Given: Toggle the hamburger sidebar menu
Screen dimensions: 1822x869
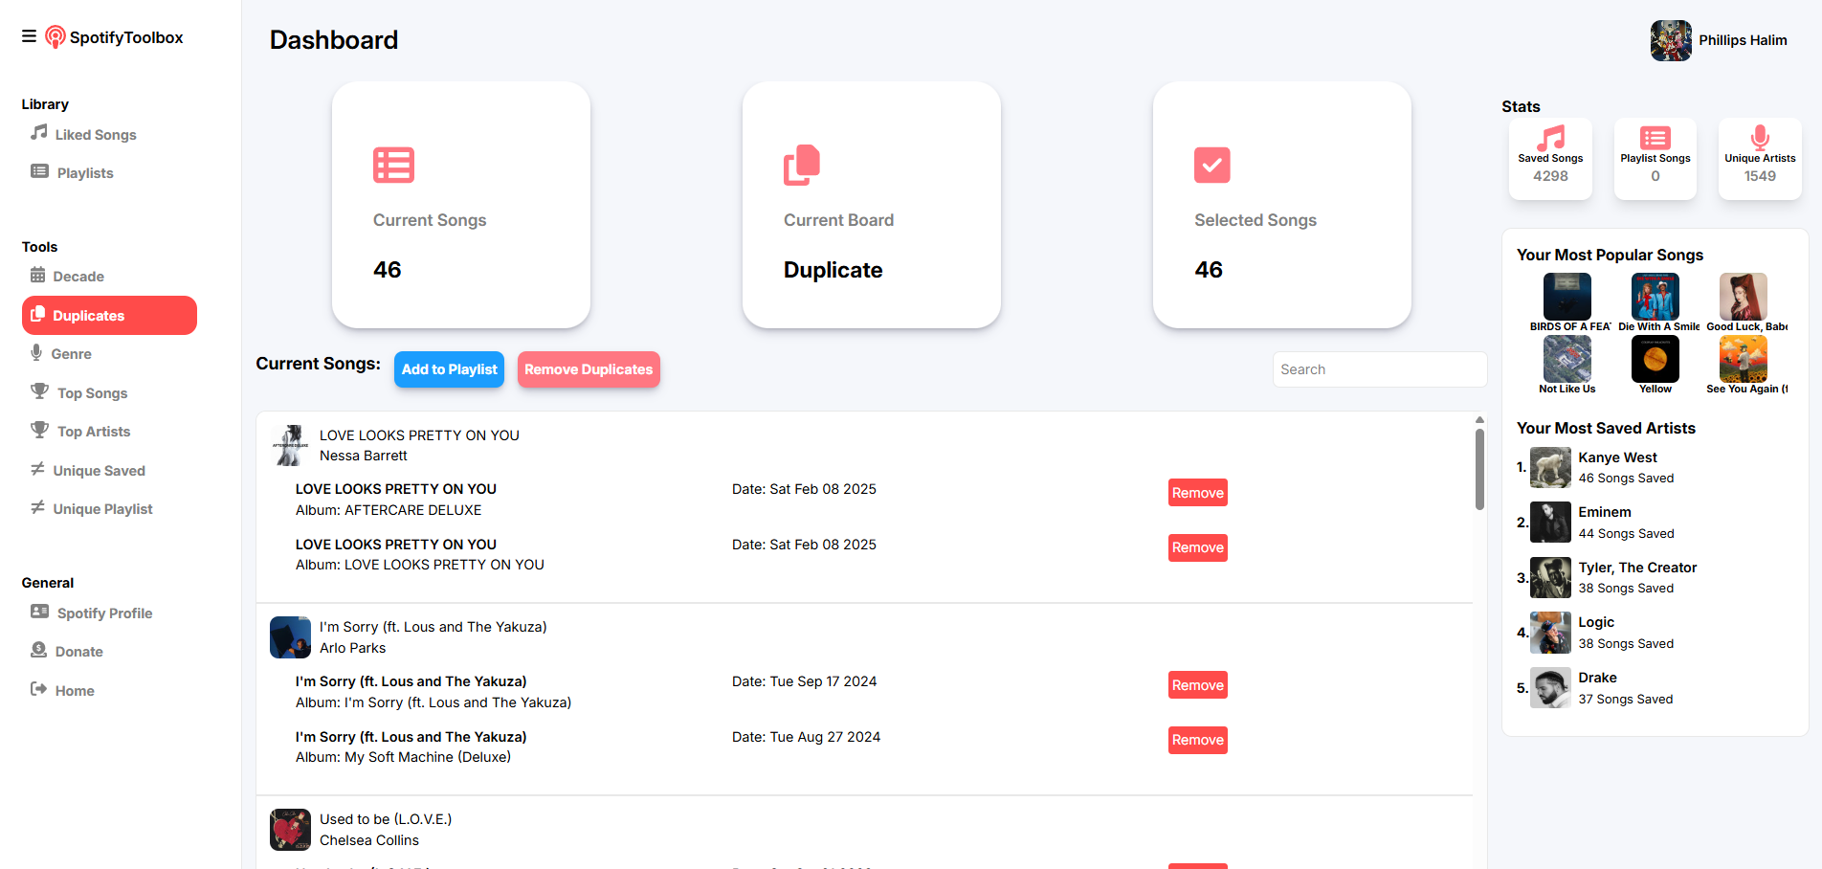Looking at the screenshot, I should pyautogui.click(x=29, y=36).
